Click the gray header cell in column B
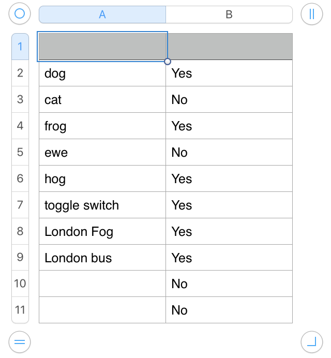 [229, 47]
